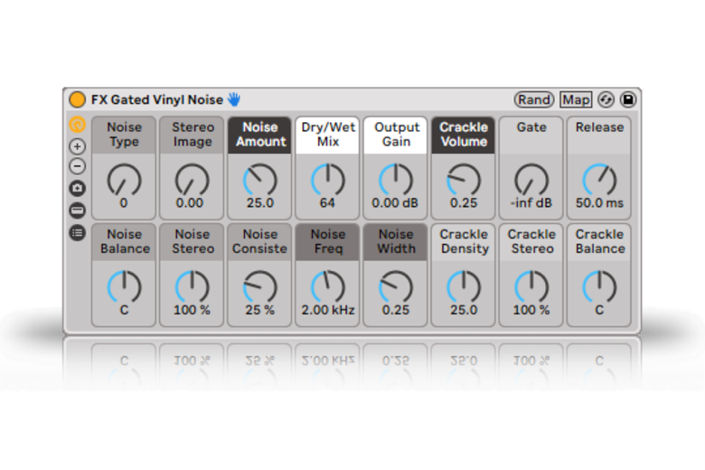
Task: Click the Noise Balance knob
Action: pos(124,287)
